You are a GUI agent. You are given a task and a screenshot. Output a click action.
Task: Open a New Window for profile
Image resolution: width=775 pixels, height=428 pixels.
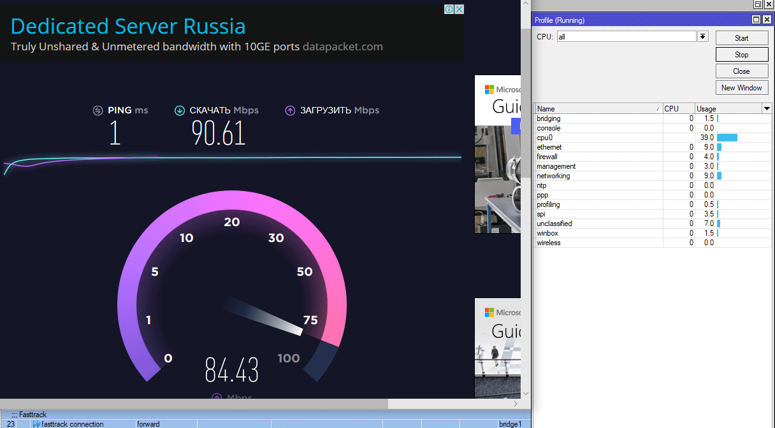(741, 88)
